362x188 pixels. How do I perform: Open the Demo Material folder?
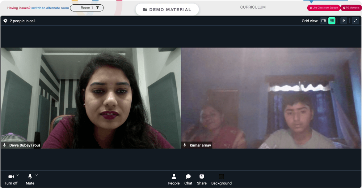click(167, 10)
